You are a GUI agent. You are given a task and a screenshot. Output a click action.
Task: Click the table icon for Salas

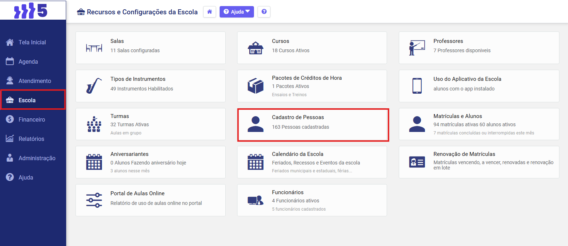click(94, 48)
